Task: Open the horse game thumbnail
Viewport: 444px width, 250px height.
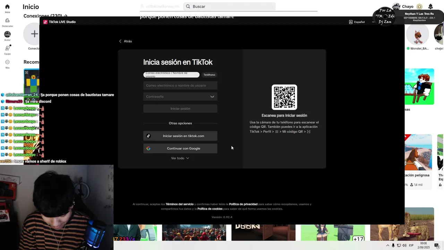Action: [418, 152]
